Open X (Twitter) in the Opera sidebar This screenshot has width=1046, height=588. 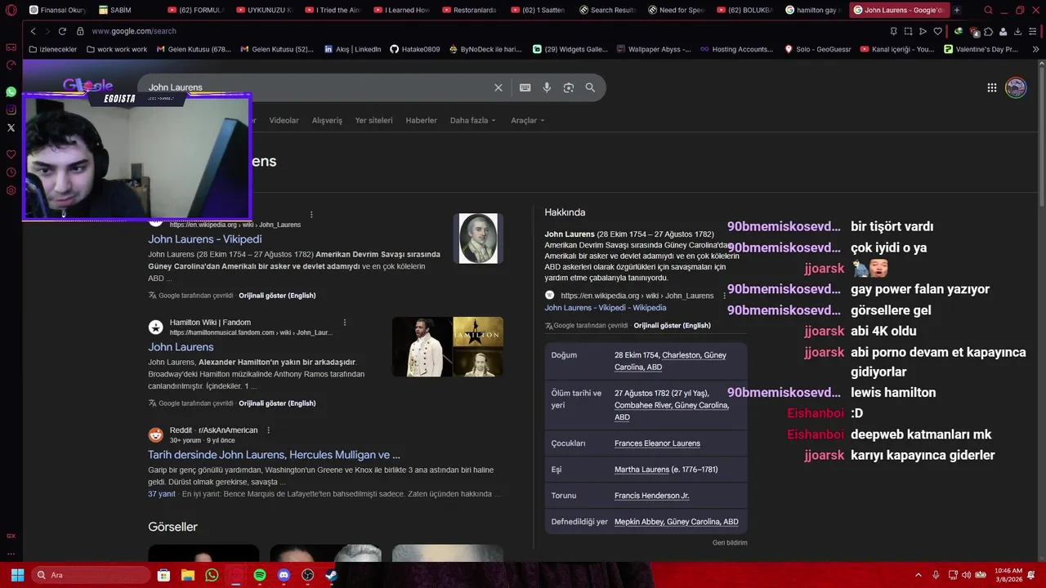point(11,128)
